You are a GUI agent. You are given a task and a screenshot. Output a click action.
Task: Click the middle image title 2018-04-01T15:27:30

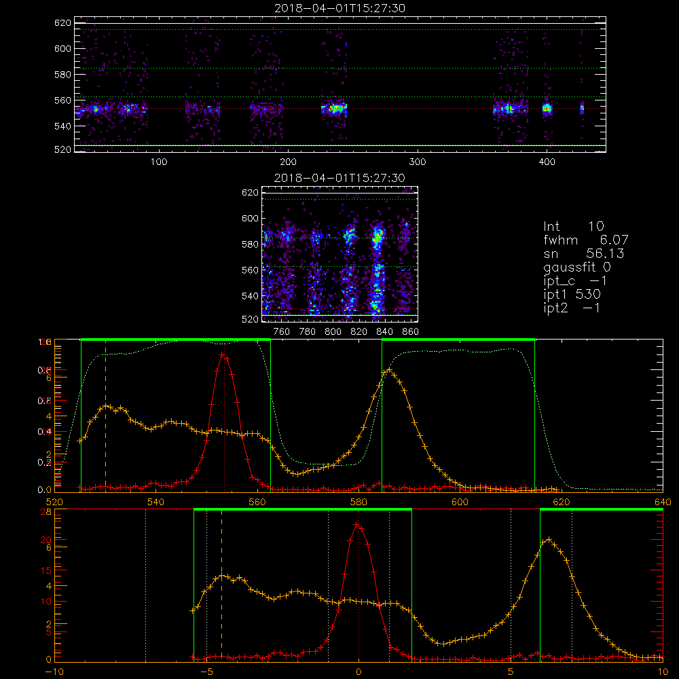340,178
